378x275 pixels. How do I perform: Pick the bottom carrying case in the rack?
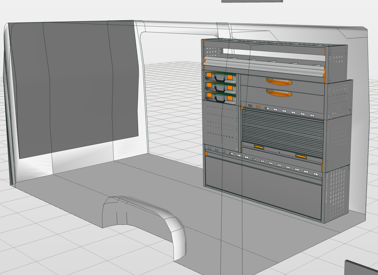[220, 97]
